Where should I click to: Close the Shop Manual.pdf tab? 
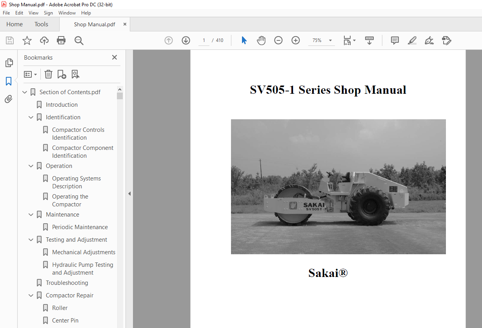point(125,24)
